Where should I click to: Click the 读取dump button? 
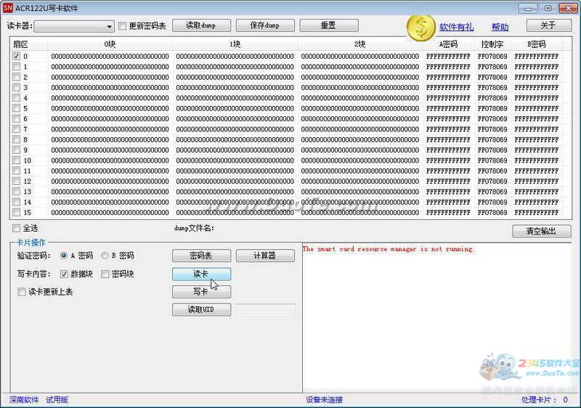click(x=201, y=25)
